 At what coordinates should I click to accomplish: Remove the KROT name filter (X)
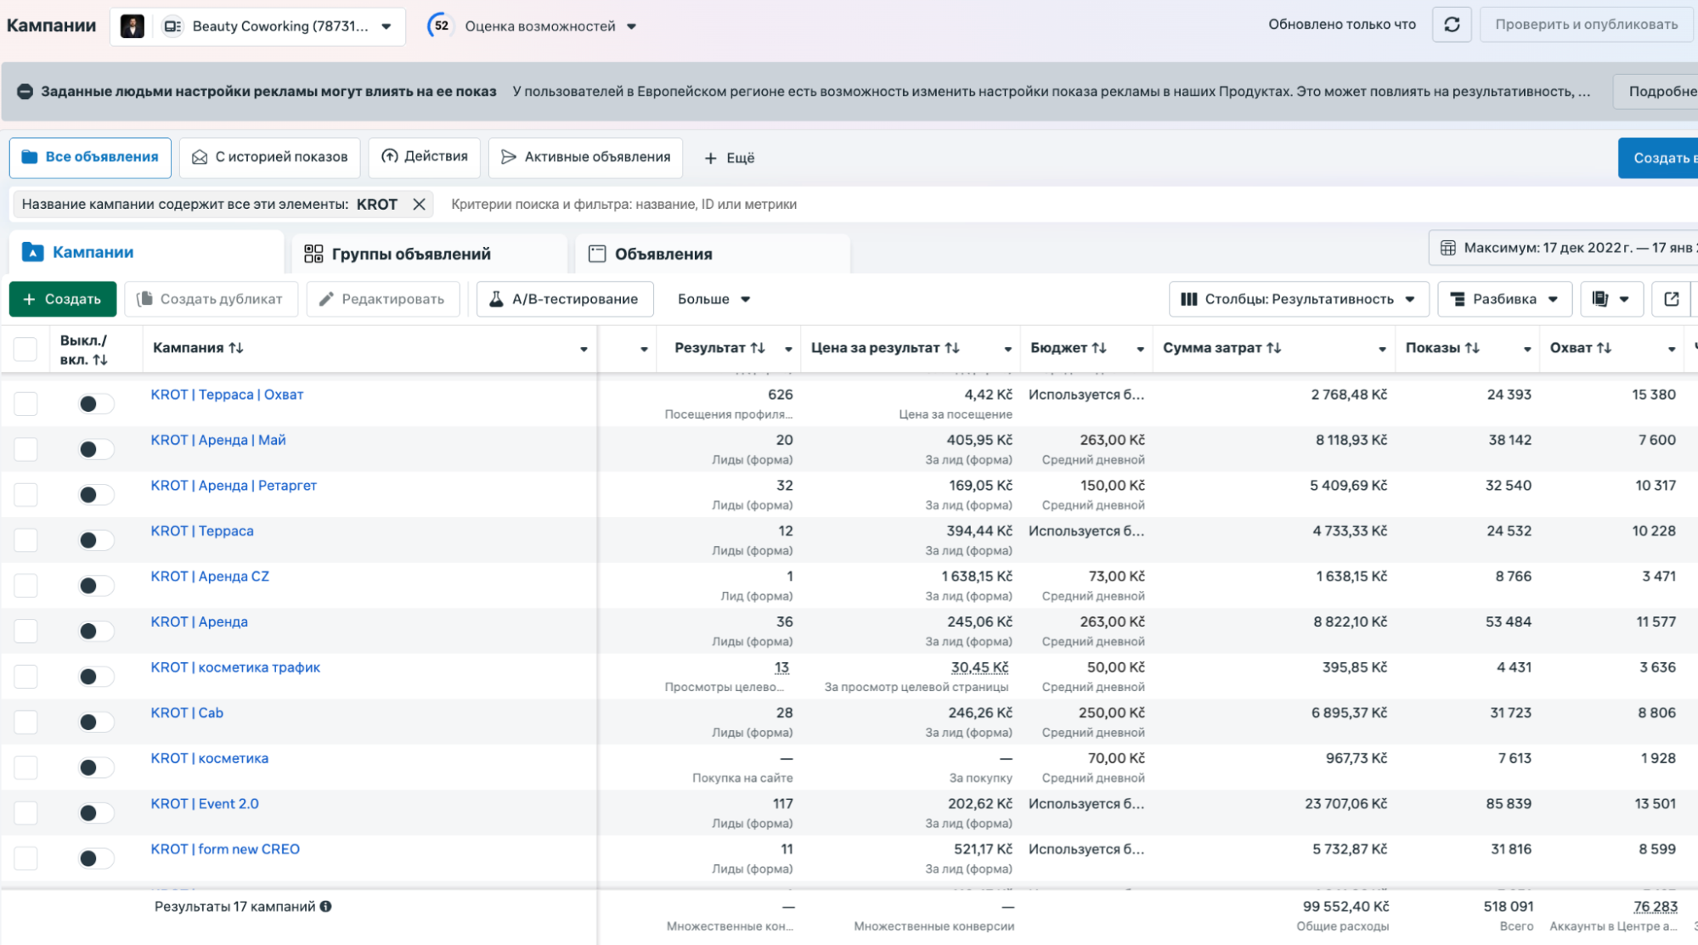419,204
